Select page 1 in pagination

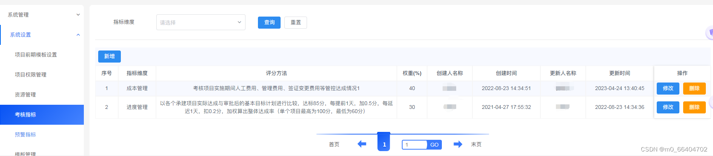(x=384, y=142)
